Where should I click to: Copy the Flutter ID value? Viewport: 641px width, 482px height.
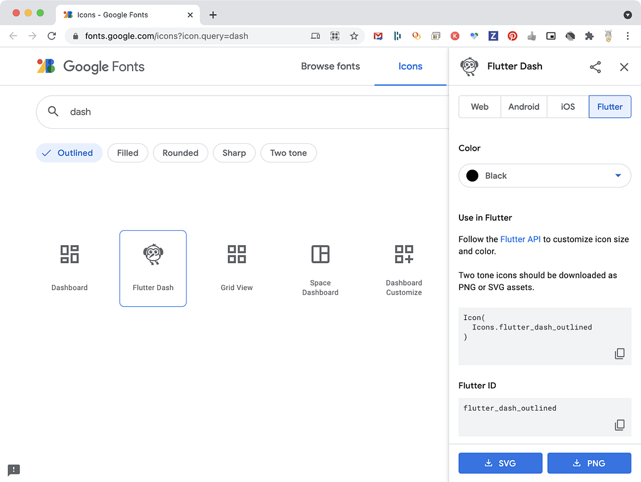point(619,425)
